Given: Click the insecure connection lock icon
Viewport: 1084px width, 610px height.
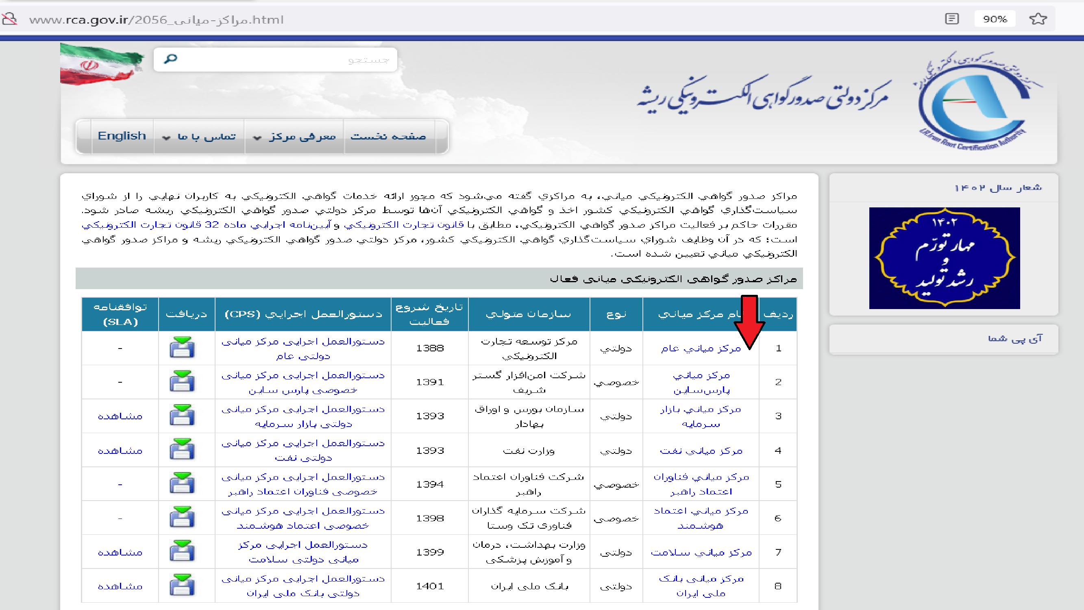Looking at the screenshot, I should click(x=9, y=19).
